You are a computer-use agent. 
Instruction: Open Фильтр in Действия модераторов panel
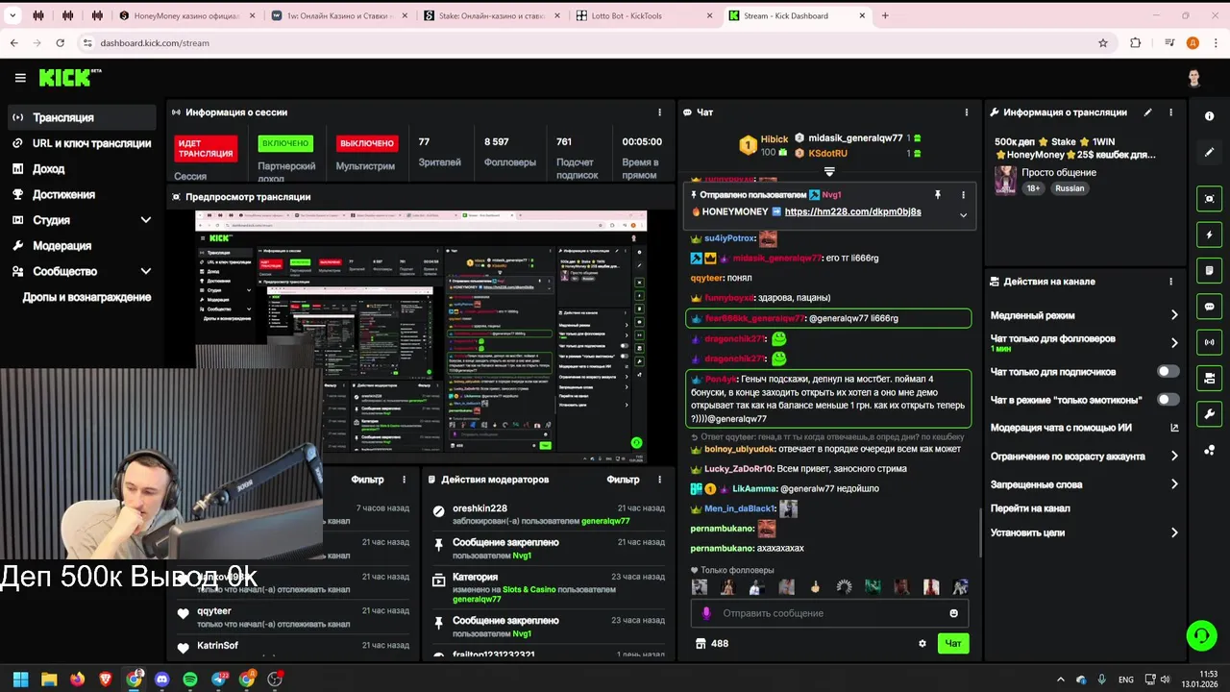(623, 480)
